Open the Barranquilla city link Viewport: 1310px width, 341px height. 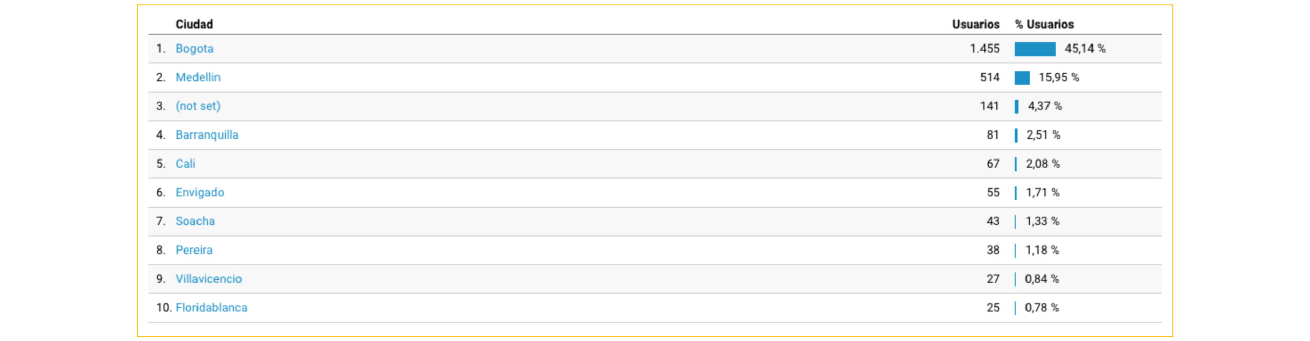207,135
